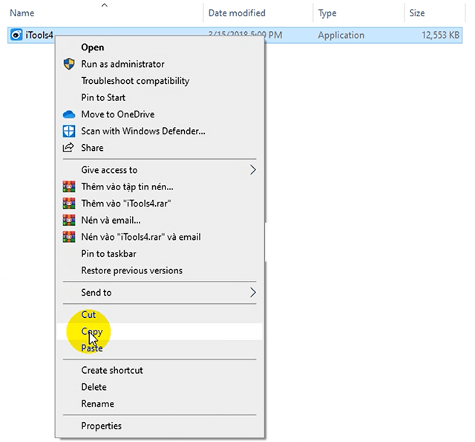Click WinRAR icon beside Thêm vào tập tin nén
This screenshot has height=442, width=475.
tap(69, 186)
